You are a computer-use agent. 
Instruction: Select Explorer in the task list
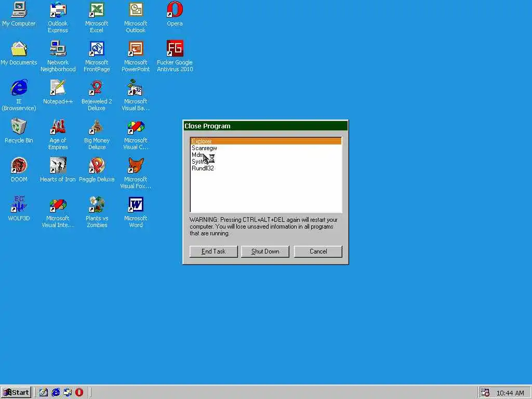click(x=266, y=141)
